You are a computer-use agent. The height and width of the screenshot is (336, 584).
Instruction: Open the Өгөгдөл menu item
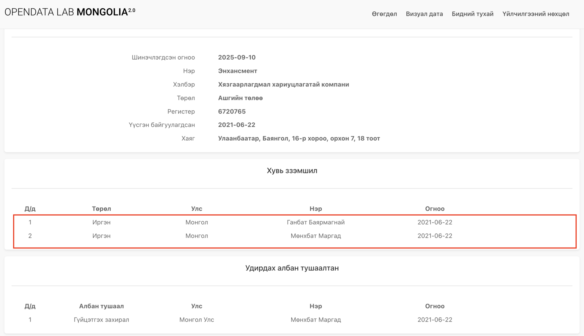(384, 14)
